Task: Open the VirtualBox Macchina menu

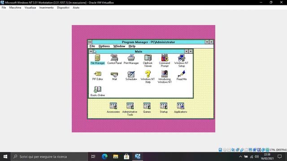Action: [x=15, y=8]
